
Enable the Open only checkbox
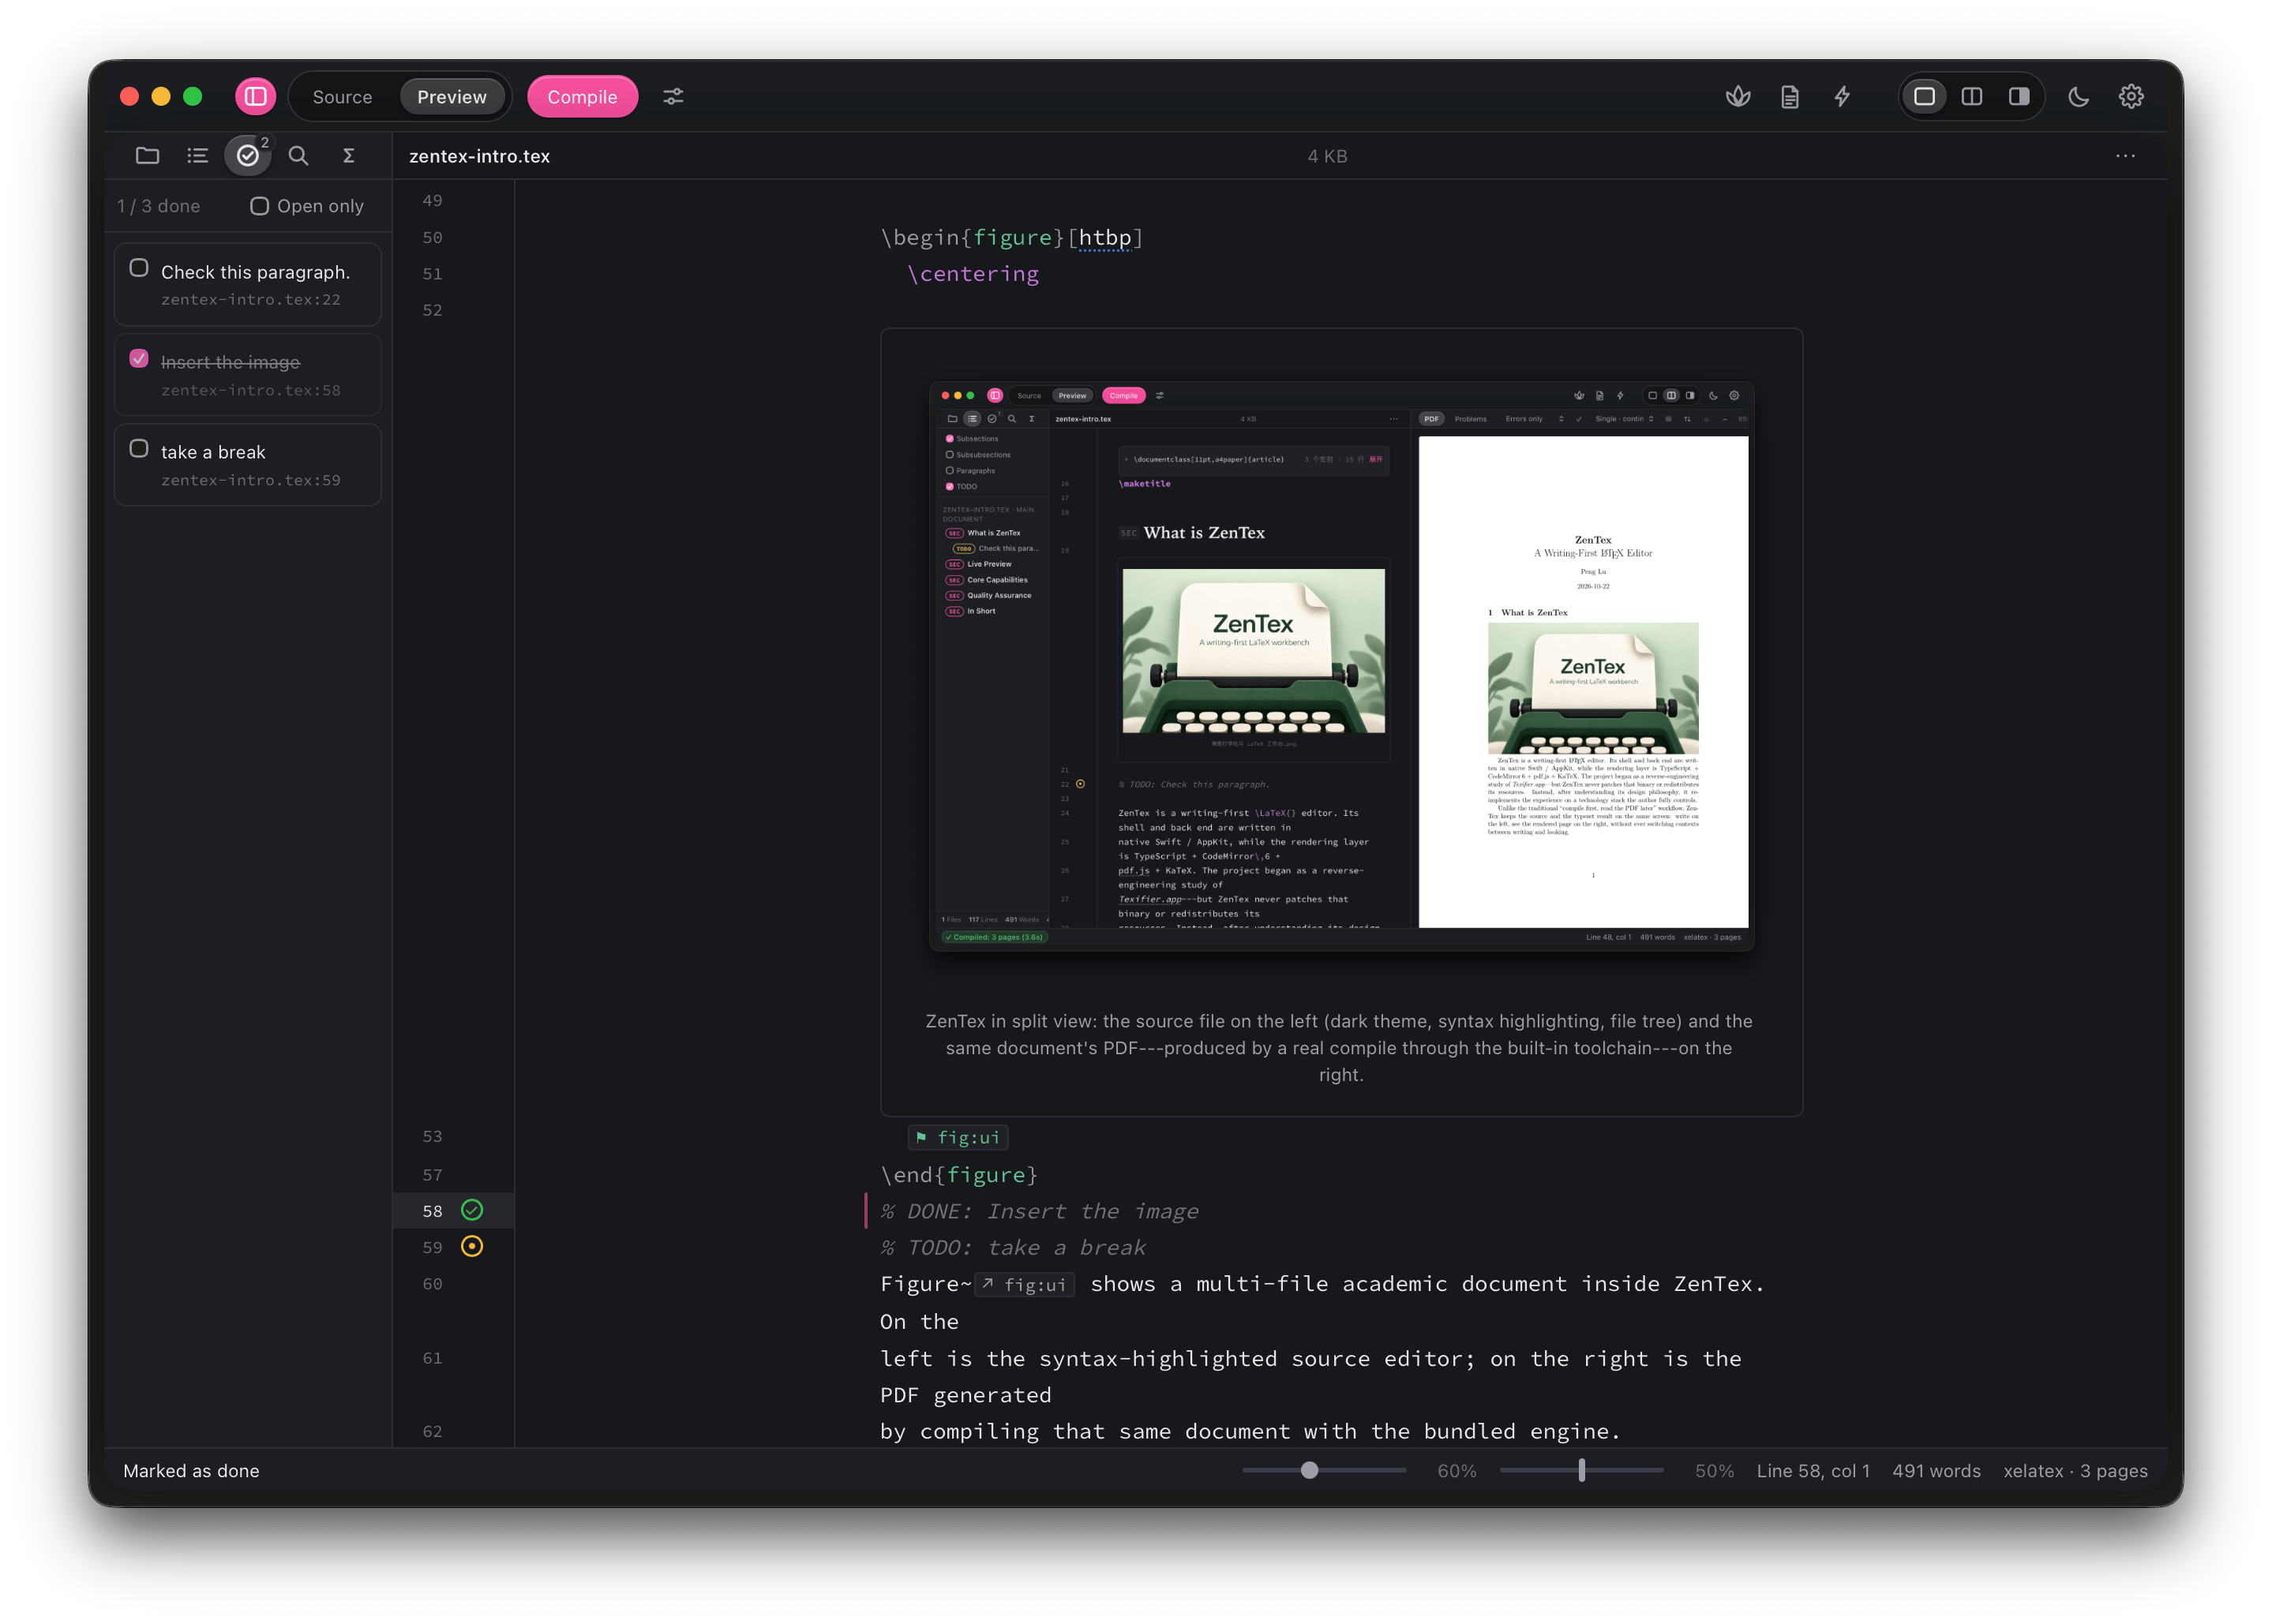coord(259,206)
